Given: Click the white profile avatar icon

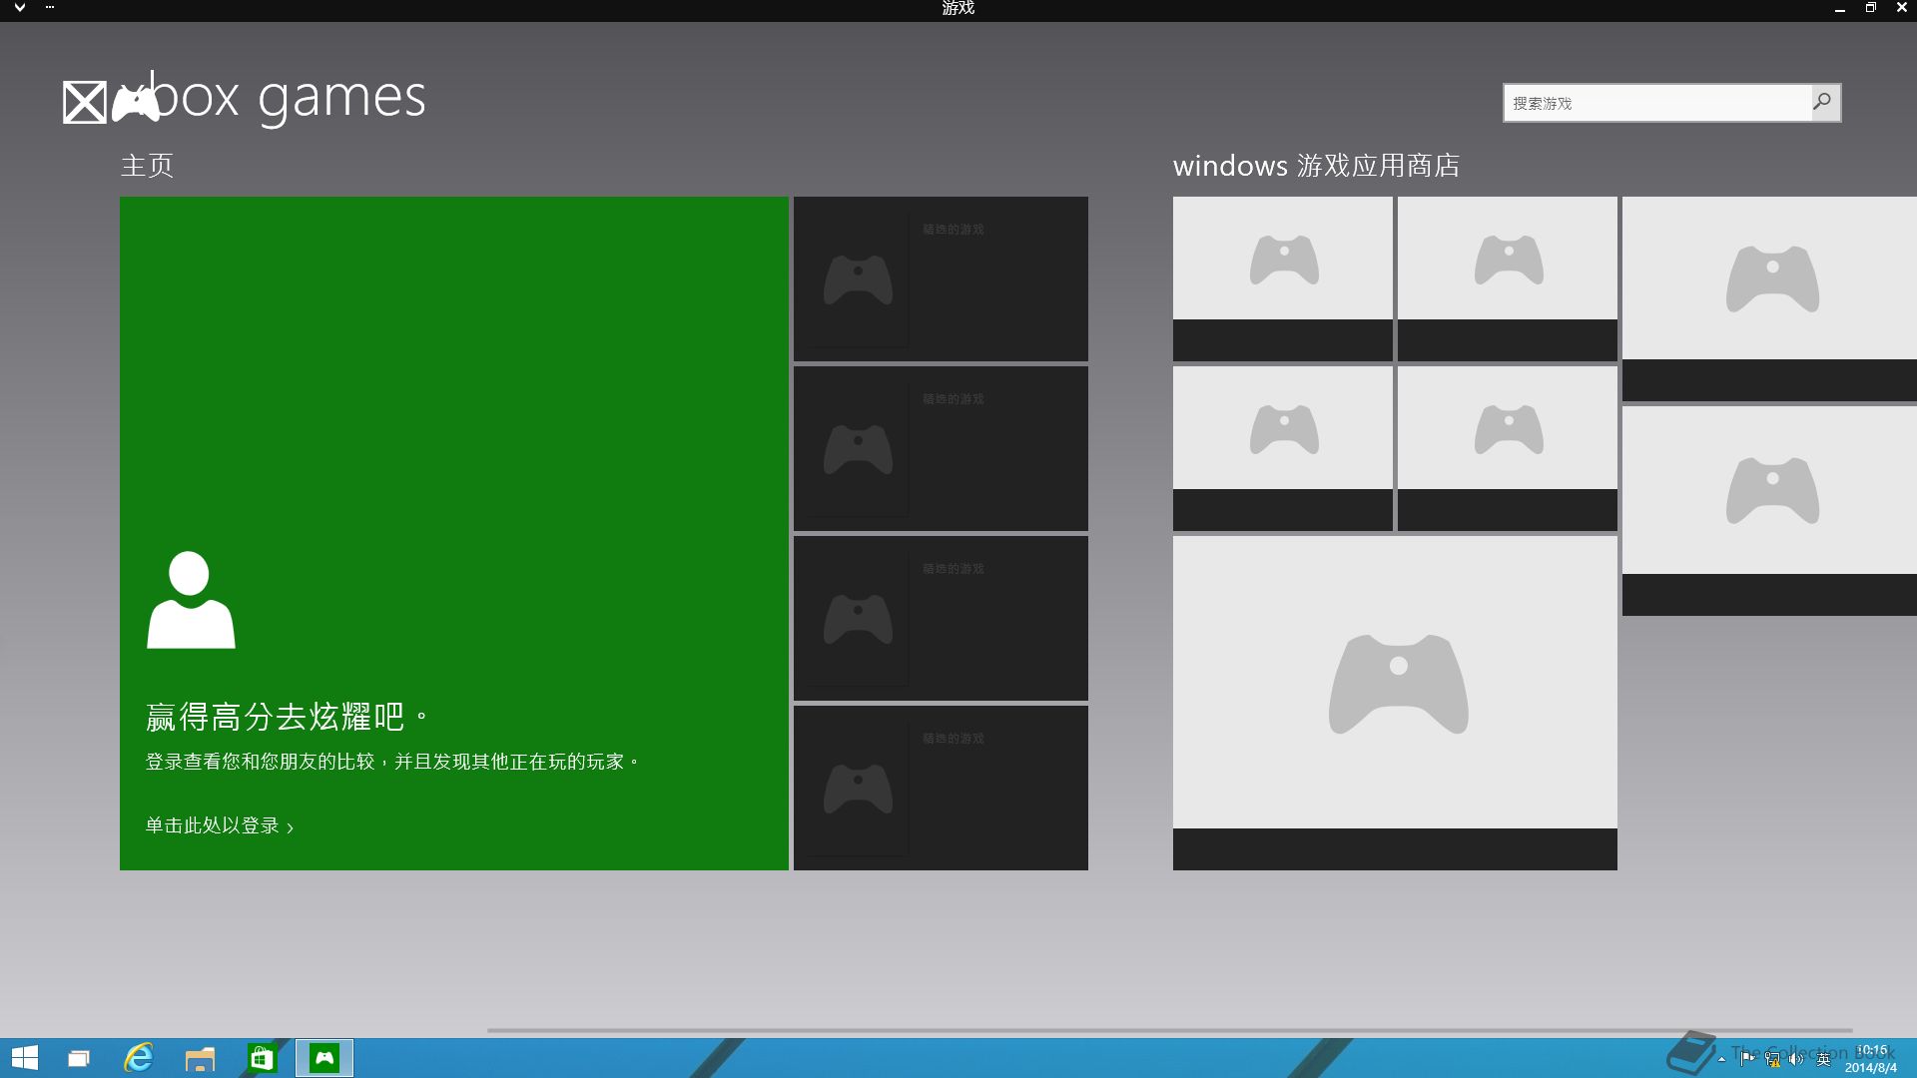Looking at the screenshot, I should click(191, 600).
